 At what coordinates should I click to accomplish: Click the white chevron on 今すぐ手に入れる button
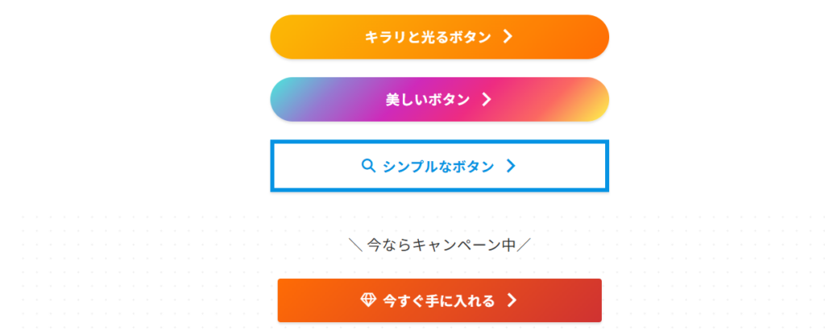[x=512, y=300]
